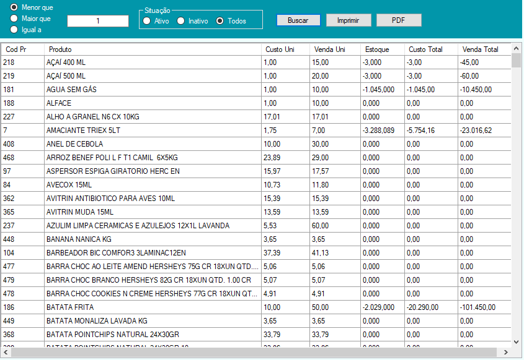Click the vertical scrollbar down arrow
Viewport: 524px width, 360px height.
(515, 342)
